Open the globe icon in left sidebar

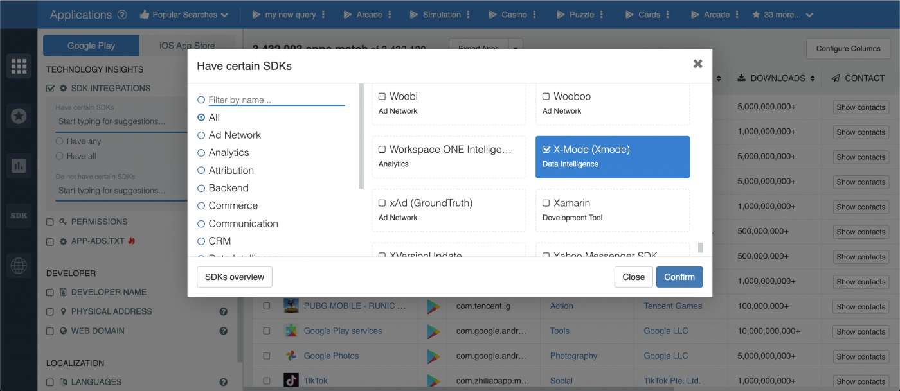19,266
